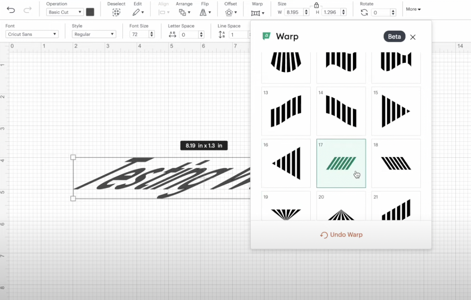Image resolution: width=471 pixels, height=300 pixels.
Task: Open the Arrange tool icon
Action: (182, 12)
